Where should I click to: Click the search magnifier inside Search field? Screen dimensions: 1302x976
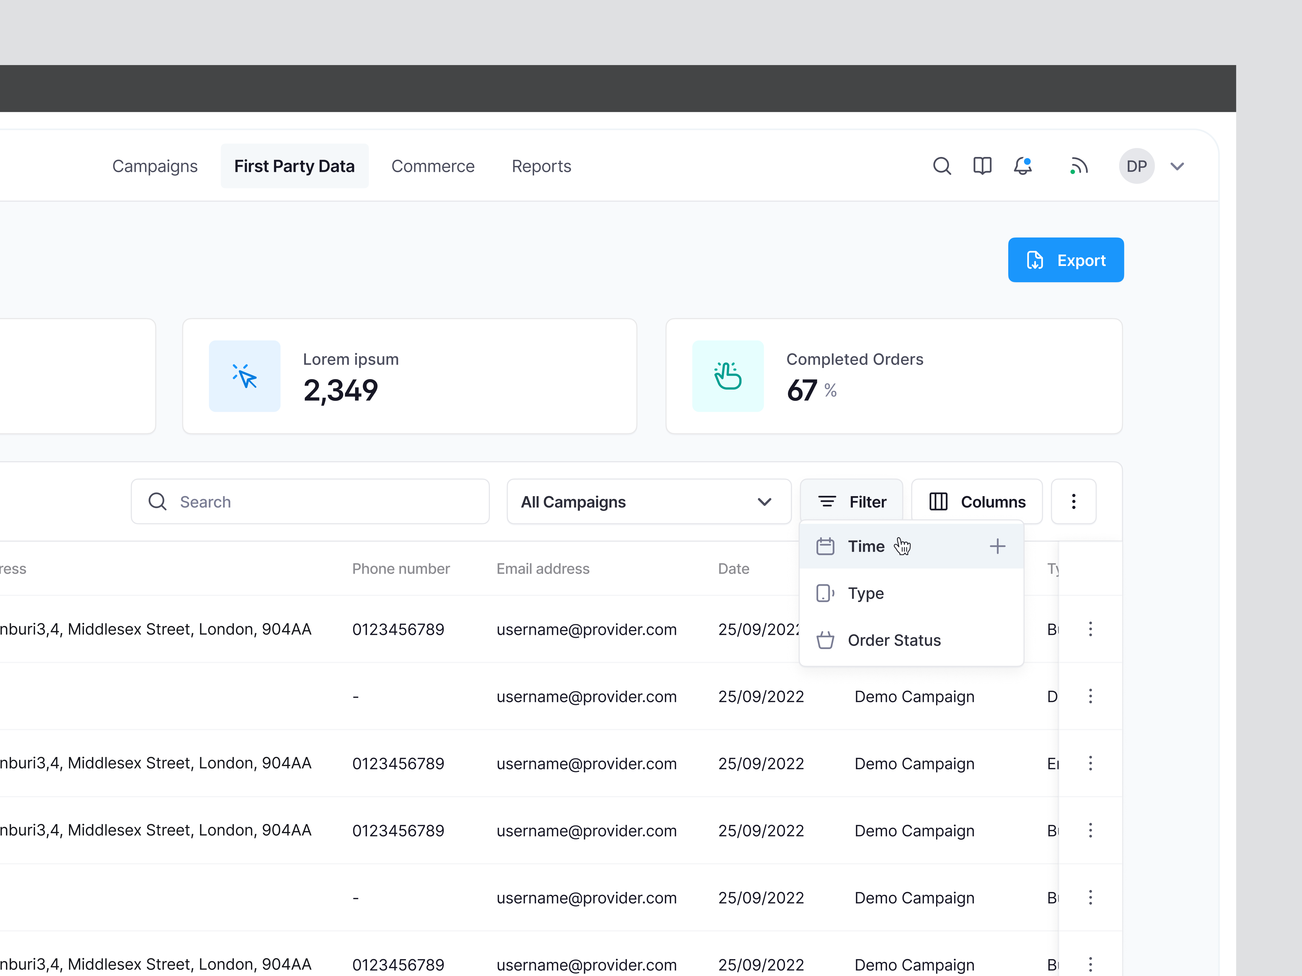click(x=157, y=501)
